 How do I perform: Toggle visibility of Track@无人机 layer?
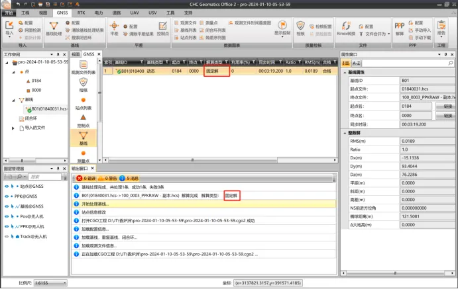(x=7, y=237)
